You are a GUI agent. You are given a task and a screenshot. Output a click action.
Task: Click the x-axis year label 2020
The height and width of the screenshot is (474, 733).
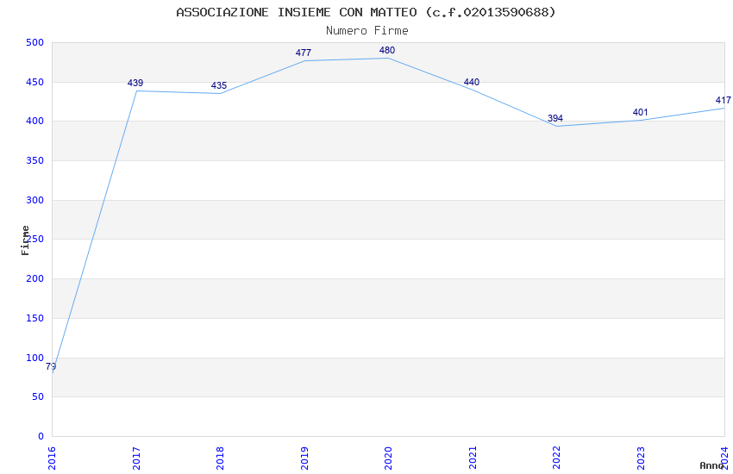coord(388,458)
